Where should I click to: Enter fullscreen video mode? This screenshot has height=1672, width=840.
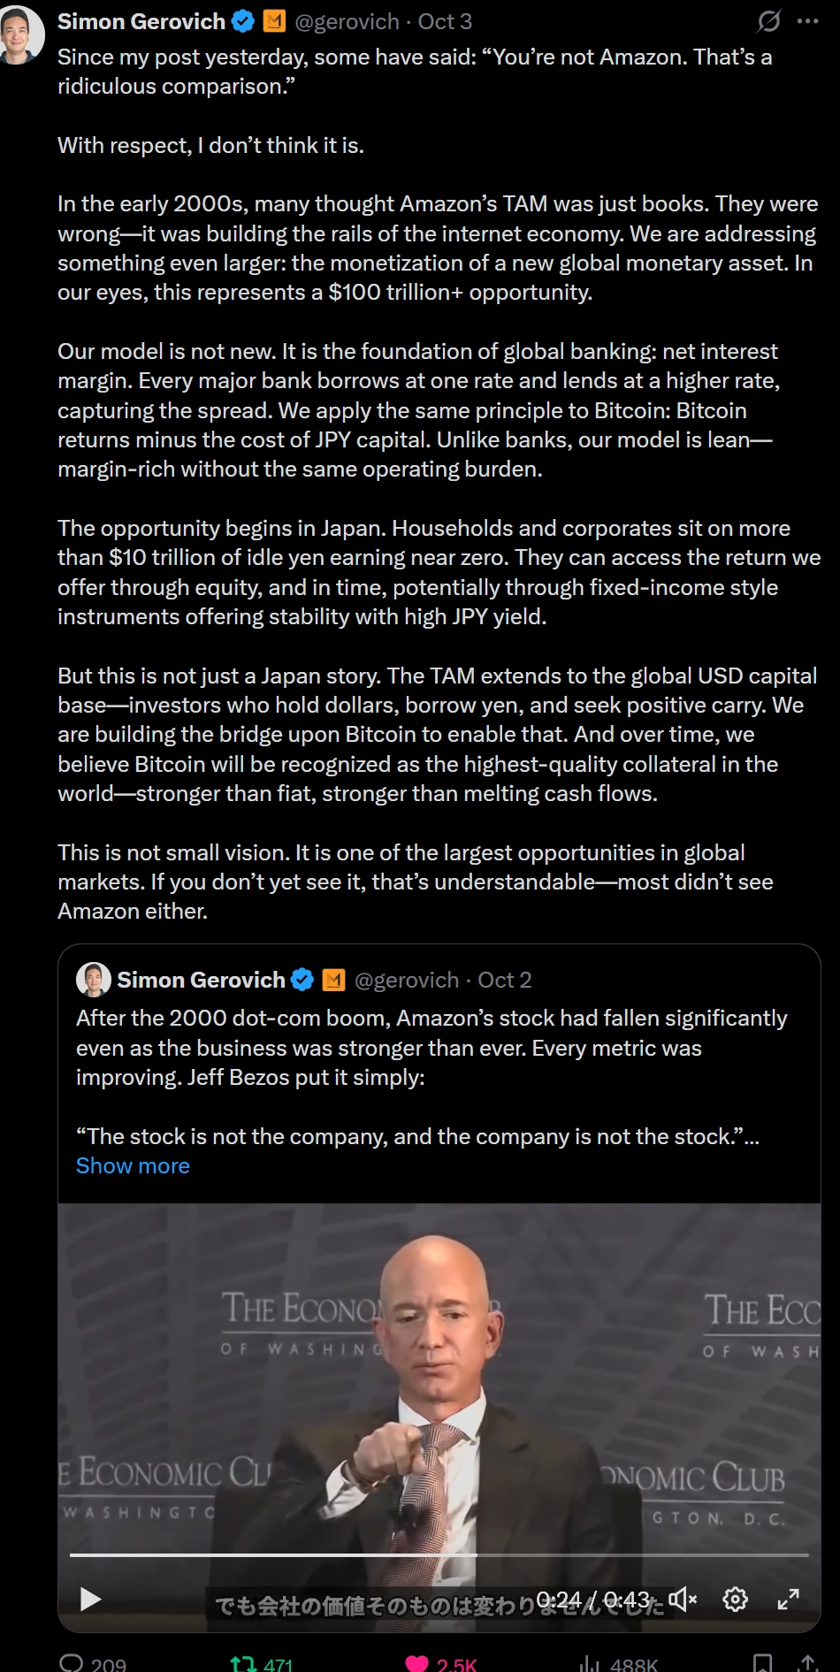tap(788, 1599)
